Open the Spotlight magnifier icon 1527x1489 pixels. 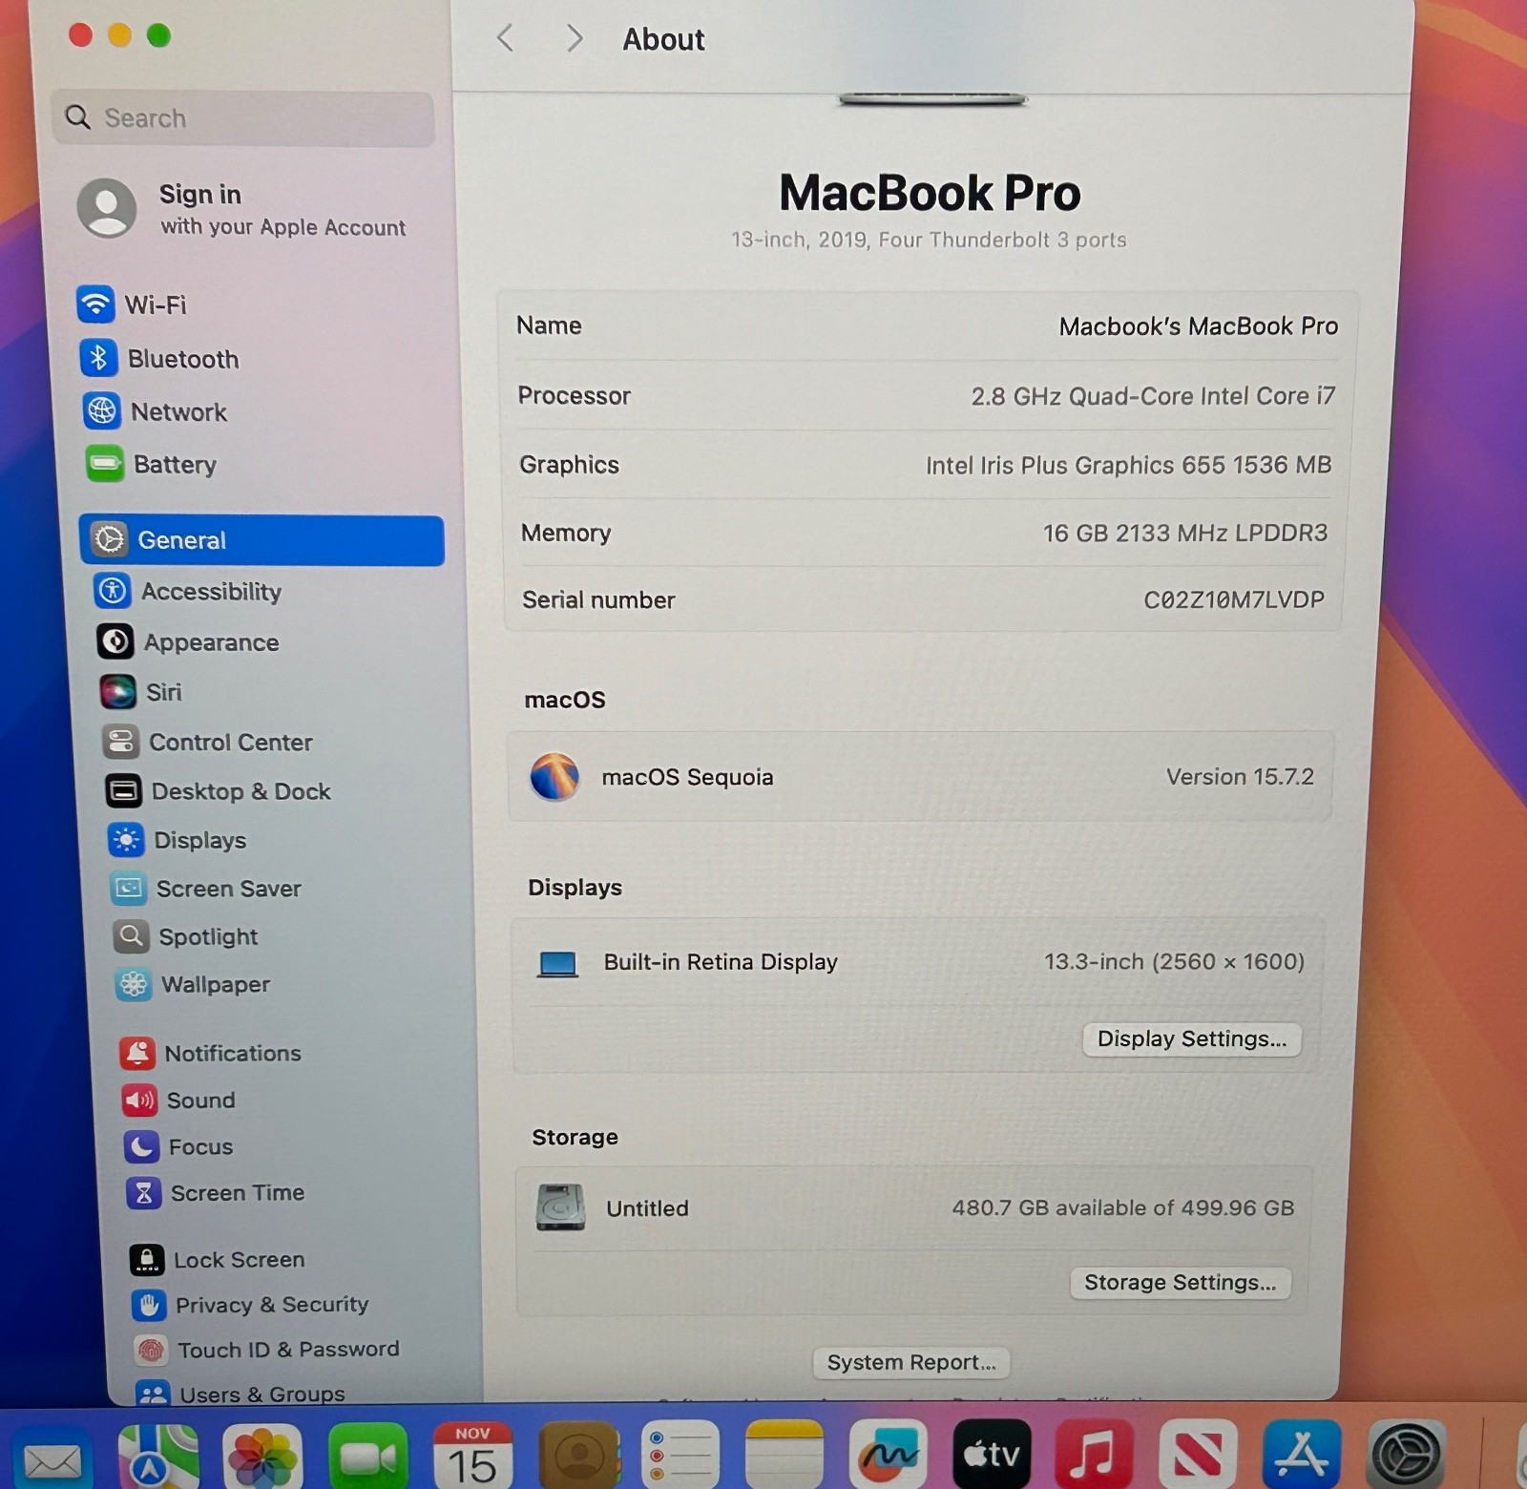pyautogui.click(x=132, y=936)
